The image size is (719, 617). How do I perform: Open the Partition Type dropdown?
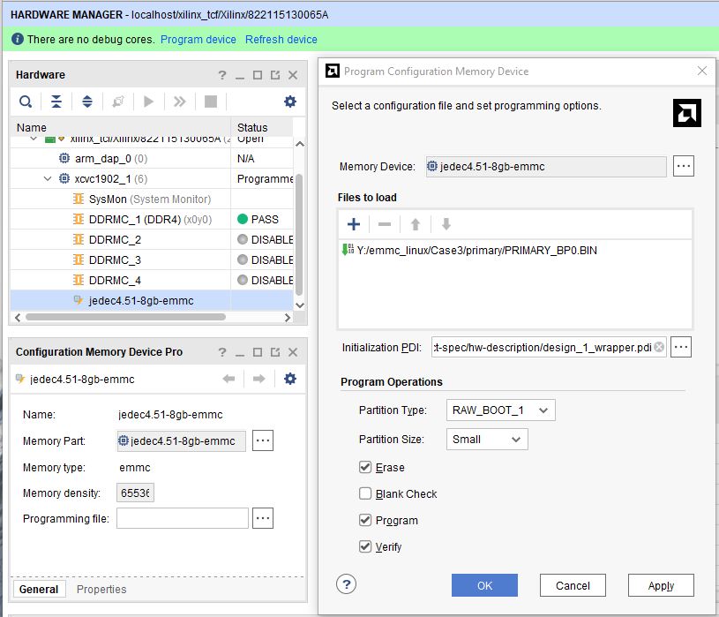tap(501, 410)
